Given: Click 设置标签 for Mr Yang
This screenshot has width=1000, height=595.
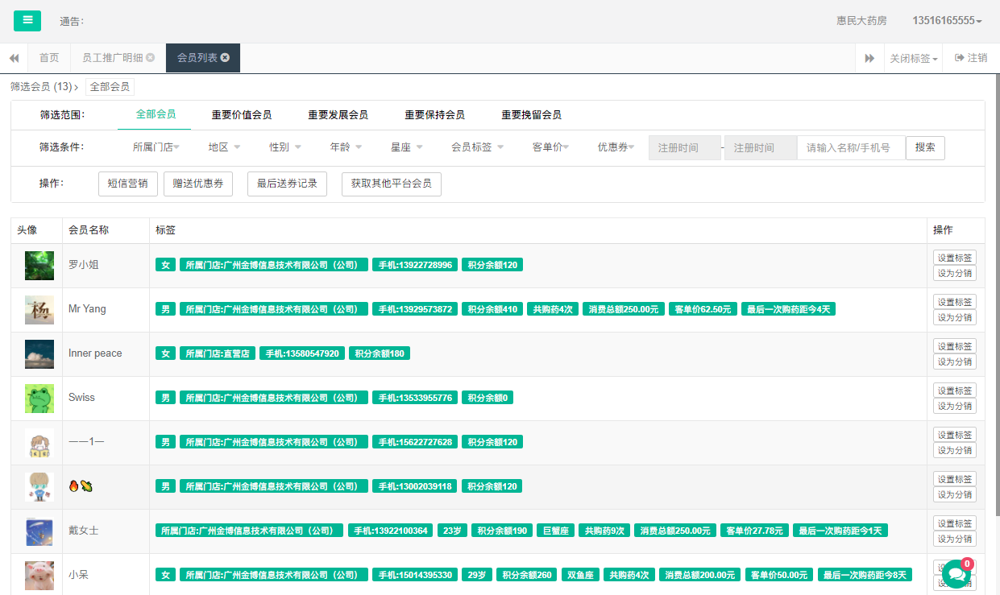Looking at the screenshot, I should pos(954,302).
